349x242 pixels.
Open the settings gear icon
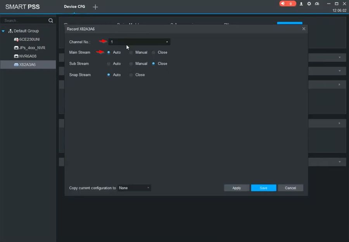309,3
